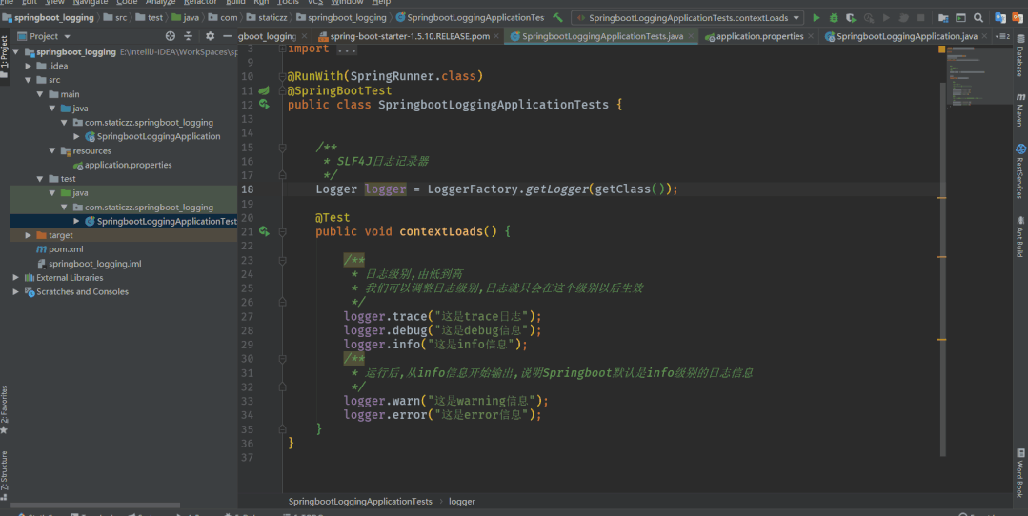Screen dimensions: 1028x516
Task: Open the Structure tool window
Action: [x=5, y=476]
